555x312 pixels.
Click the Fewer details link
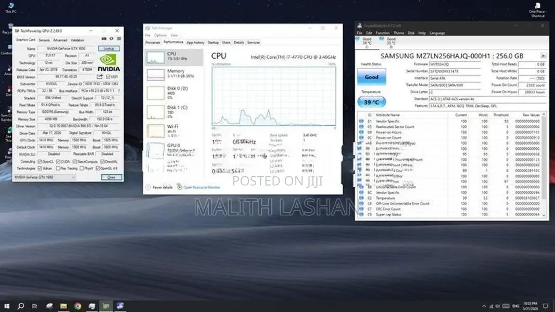tap(162, 187)
